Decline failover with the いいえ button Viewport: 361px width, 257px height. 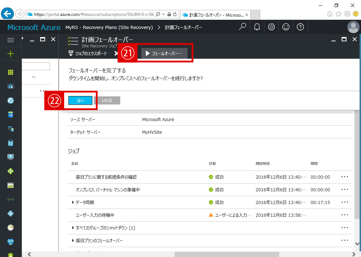107,101
